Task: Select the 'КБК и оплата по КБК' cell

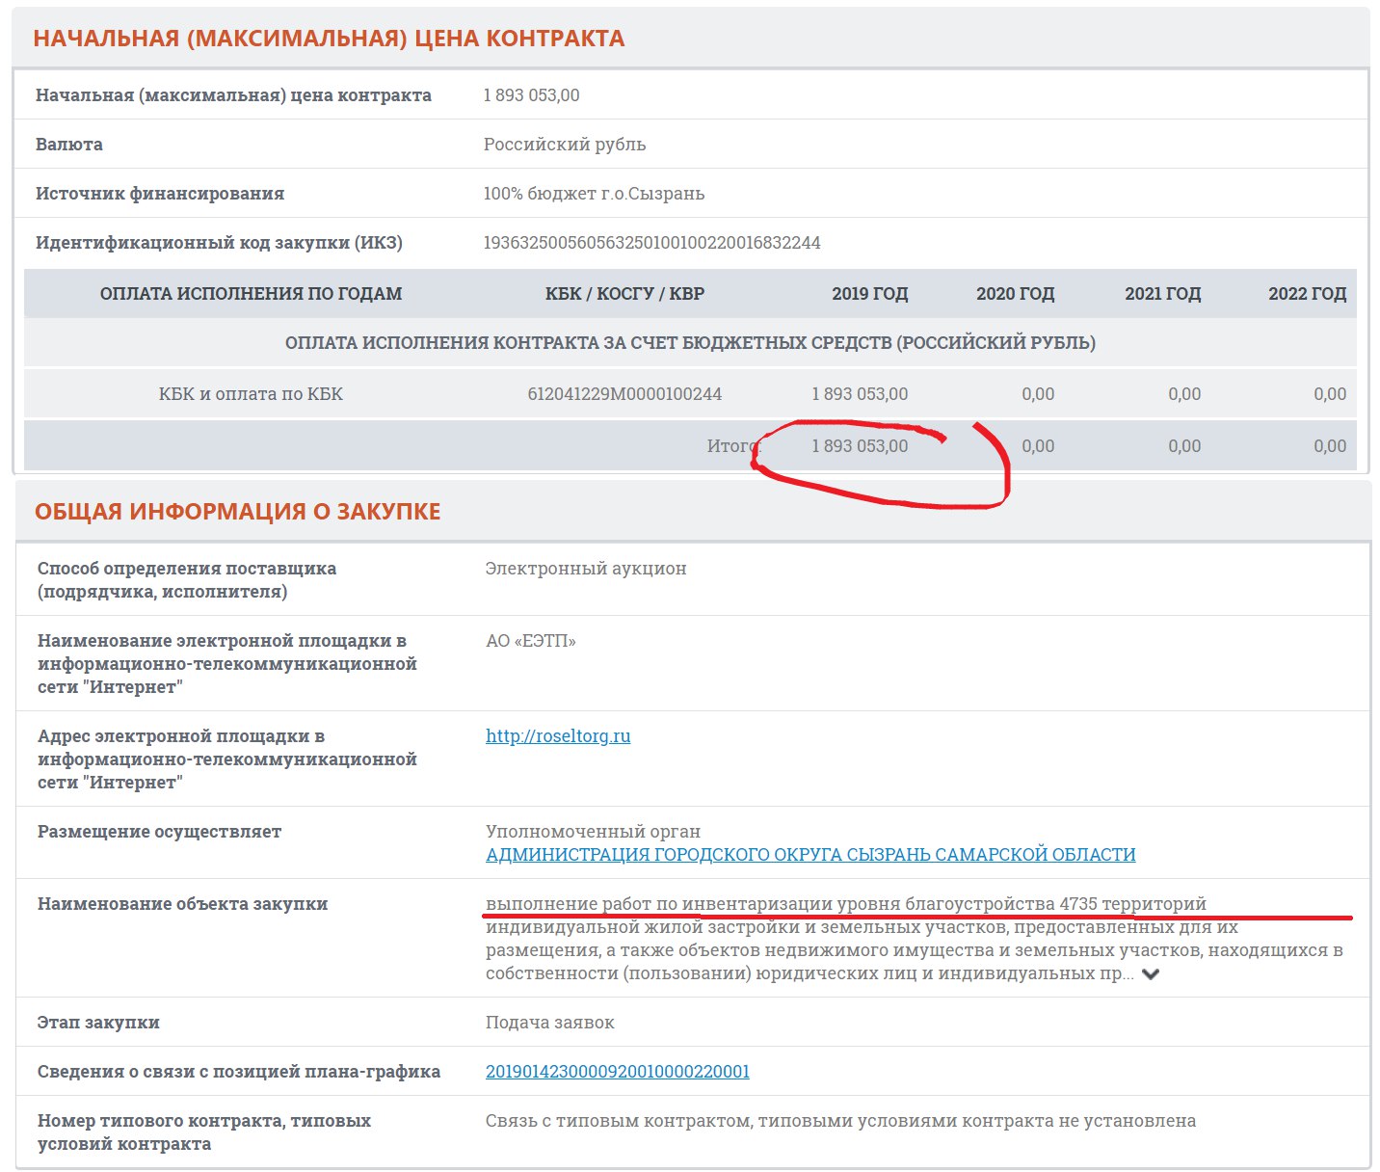Action: pos(251,394)
